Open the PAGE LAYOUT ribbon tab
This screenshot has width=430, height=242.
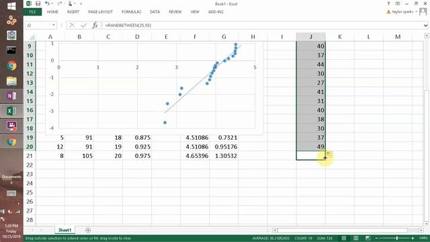tap(100, 12)
